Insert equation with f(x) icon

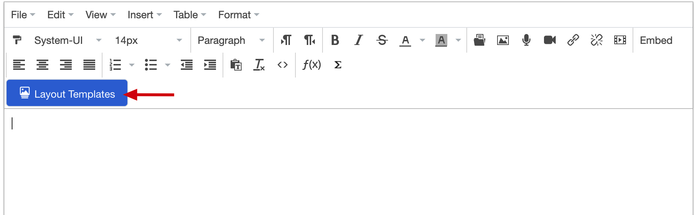pyautogui.click(x=312, y=65)
